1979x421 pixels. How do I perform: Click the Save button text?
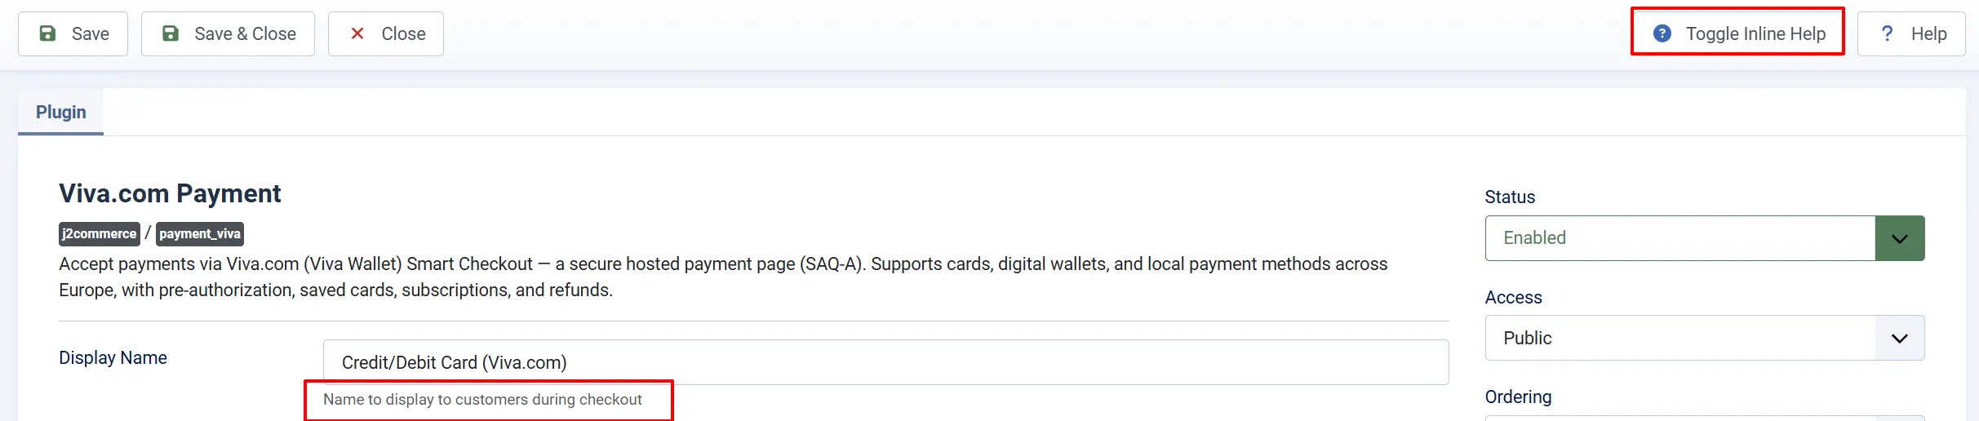coord(91,33)
